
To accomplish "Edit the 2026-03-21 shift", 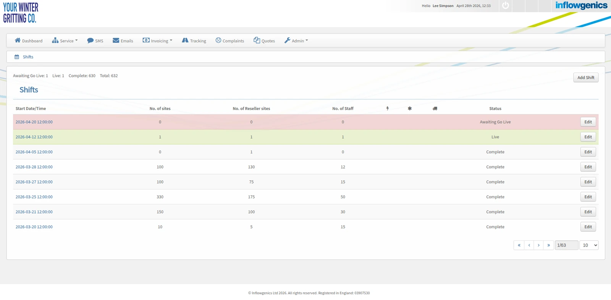I will click(588, 212).
